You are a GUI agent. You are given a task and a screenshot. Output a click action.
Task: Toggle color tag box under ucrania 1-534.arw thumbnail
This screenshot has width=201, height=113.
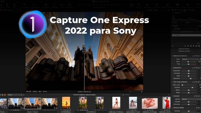[x=28, y=110]
